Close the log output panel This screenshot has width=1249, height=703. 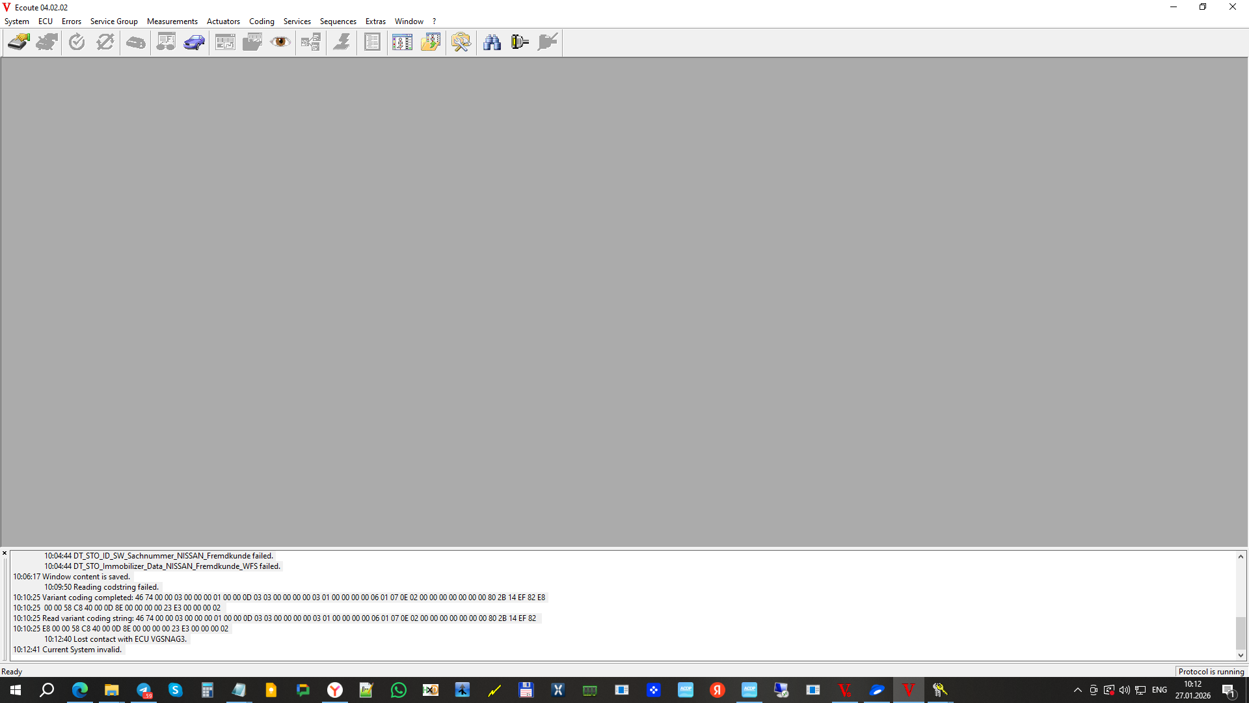[x=5, y=553]
